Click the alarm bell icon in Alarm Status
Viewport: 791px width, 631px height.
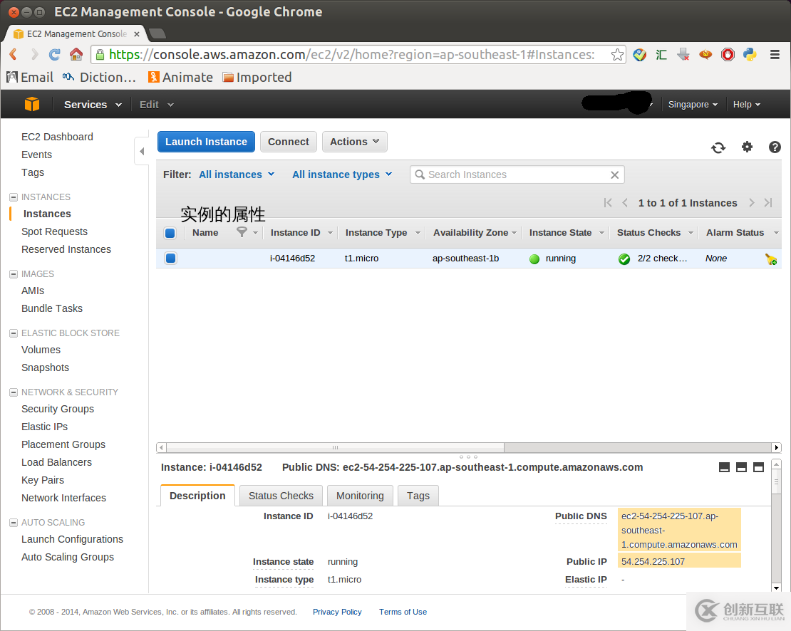pos(771,259)
